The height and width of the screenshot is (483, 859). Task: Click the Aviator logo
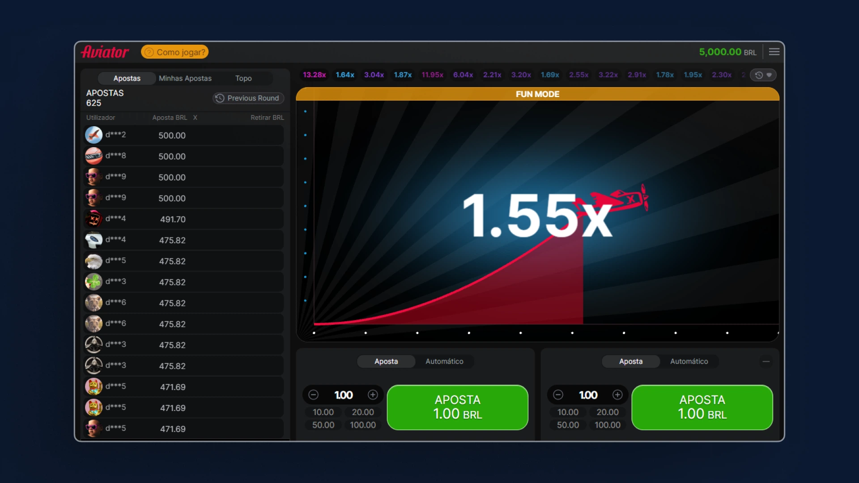tap(105, 52)
